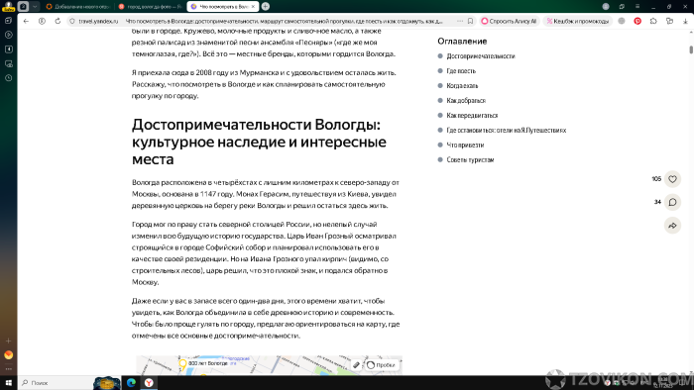Open the three-dots menu in address bar

click(460, 21)
